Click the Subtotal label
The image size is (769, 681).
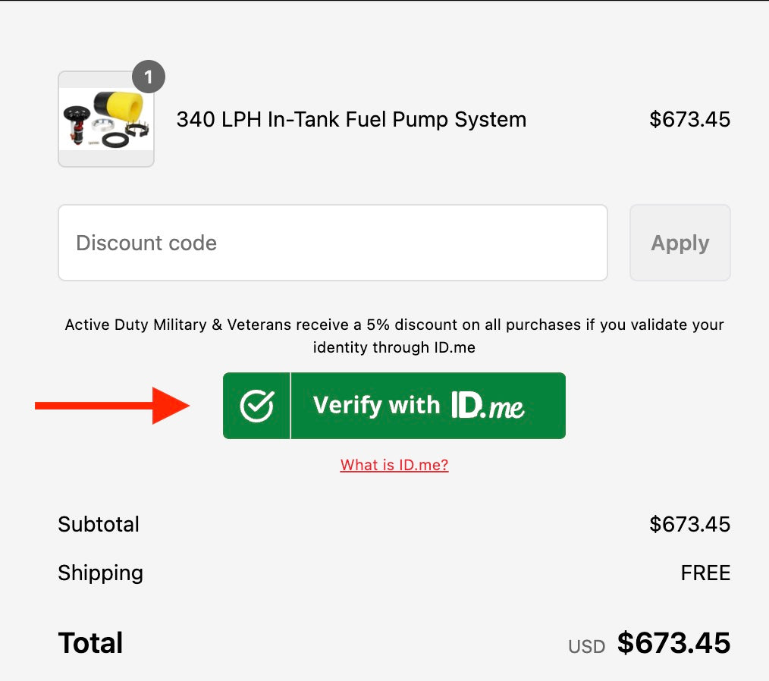(x=99, y=525)
